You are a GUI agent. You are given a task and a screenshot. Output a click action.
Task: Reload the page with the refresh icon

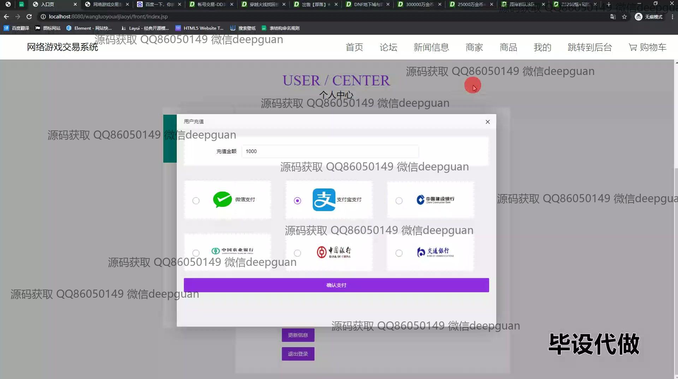click(x=29, y=17)
